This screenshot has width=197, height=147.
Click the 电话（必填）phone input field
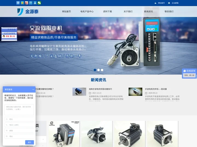(x=19, y=125)
